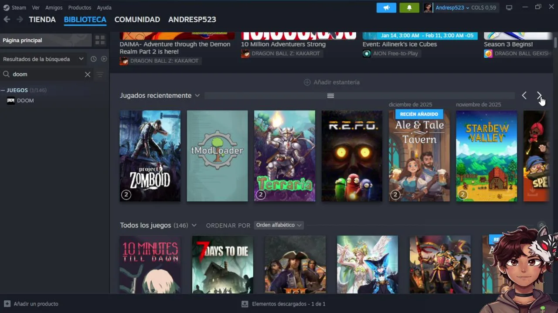Open the notifications bell button
This screenshot has height=313, width=558.
tap(409, 7)
